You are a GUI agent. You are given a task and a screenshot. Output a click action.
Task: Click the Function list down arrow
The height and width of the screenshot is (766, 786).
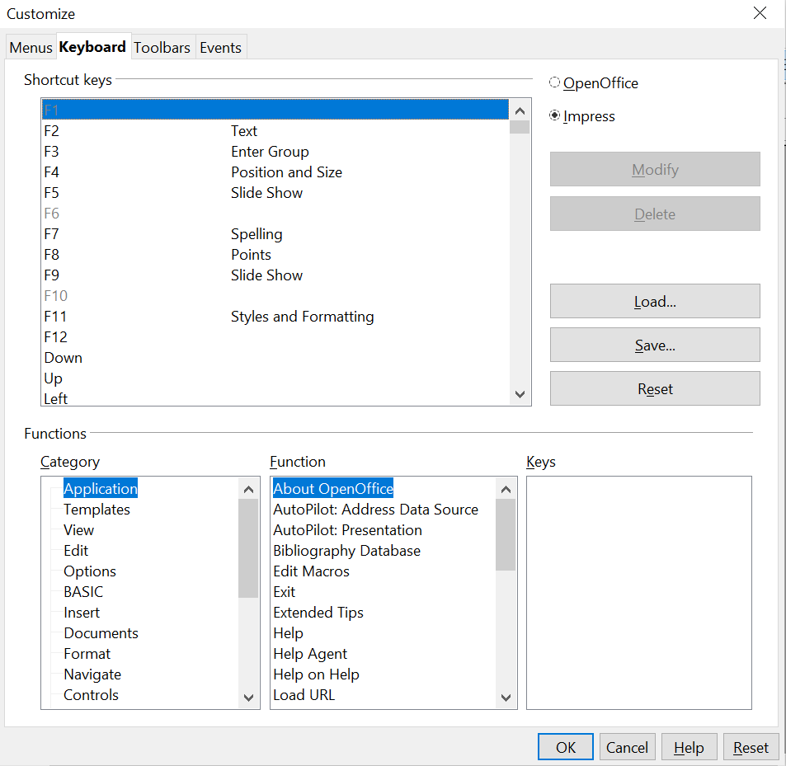506,697
